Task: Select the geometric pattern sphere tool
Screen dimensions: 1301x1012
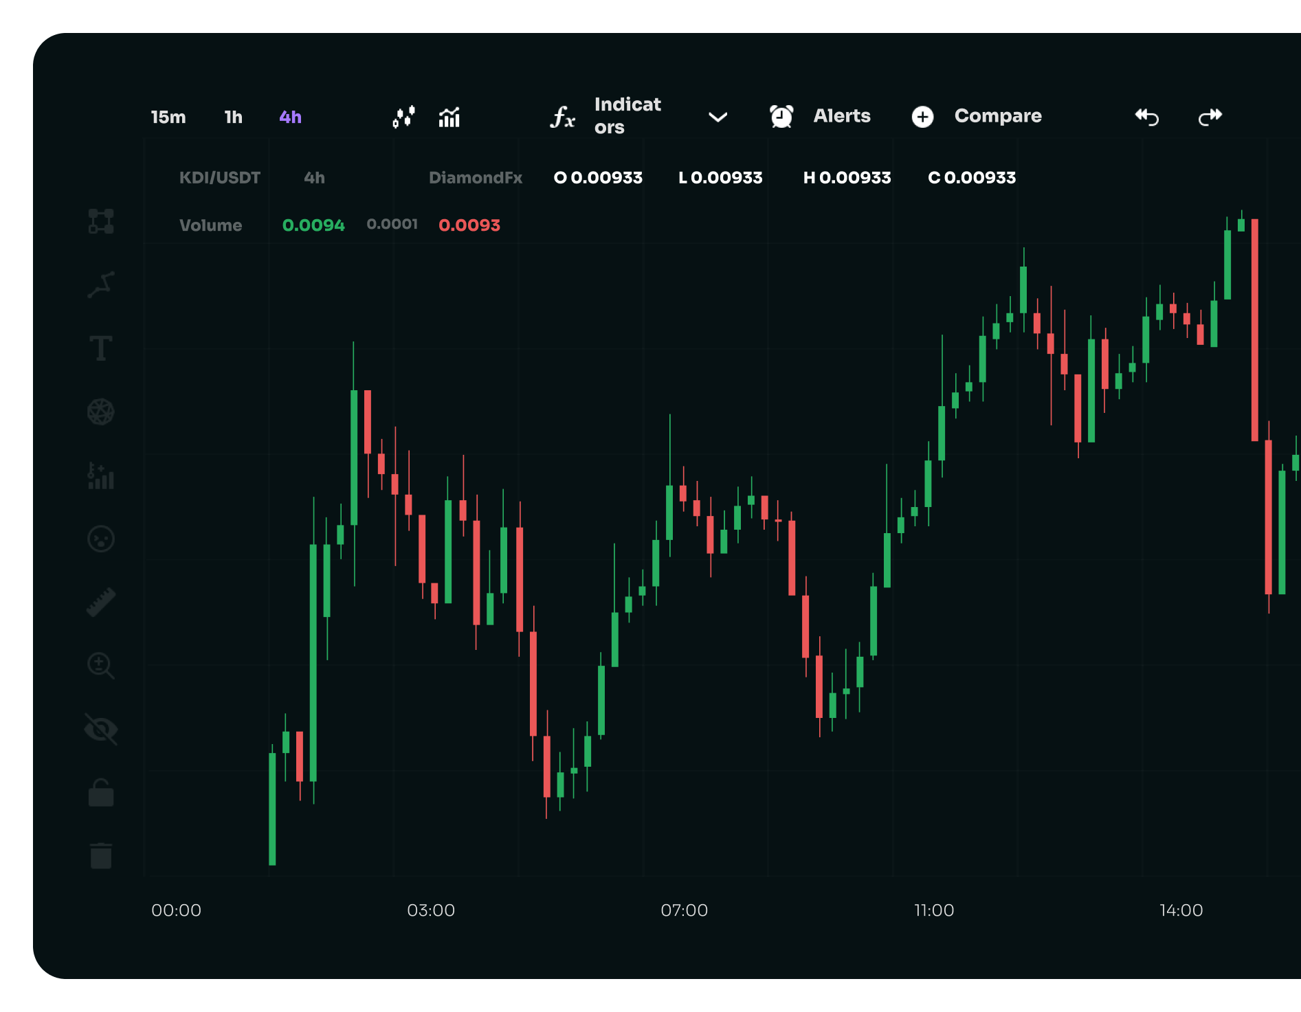Action: [101, 412]
